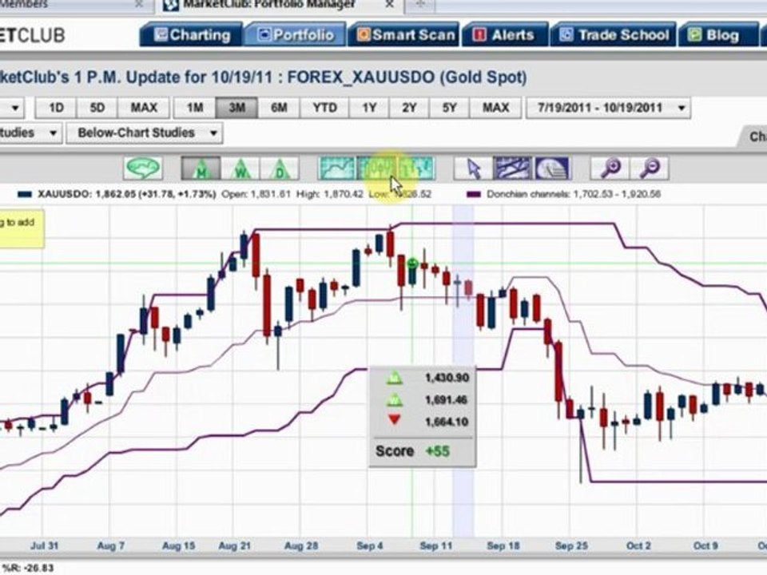Select the 3M range button
The image size is (767, 575).
tap(236, 108)
